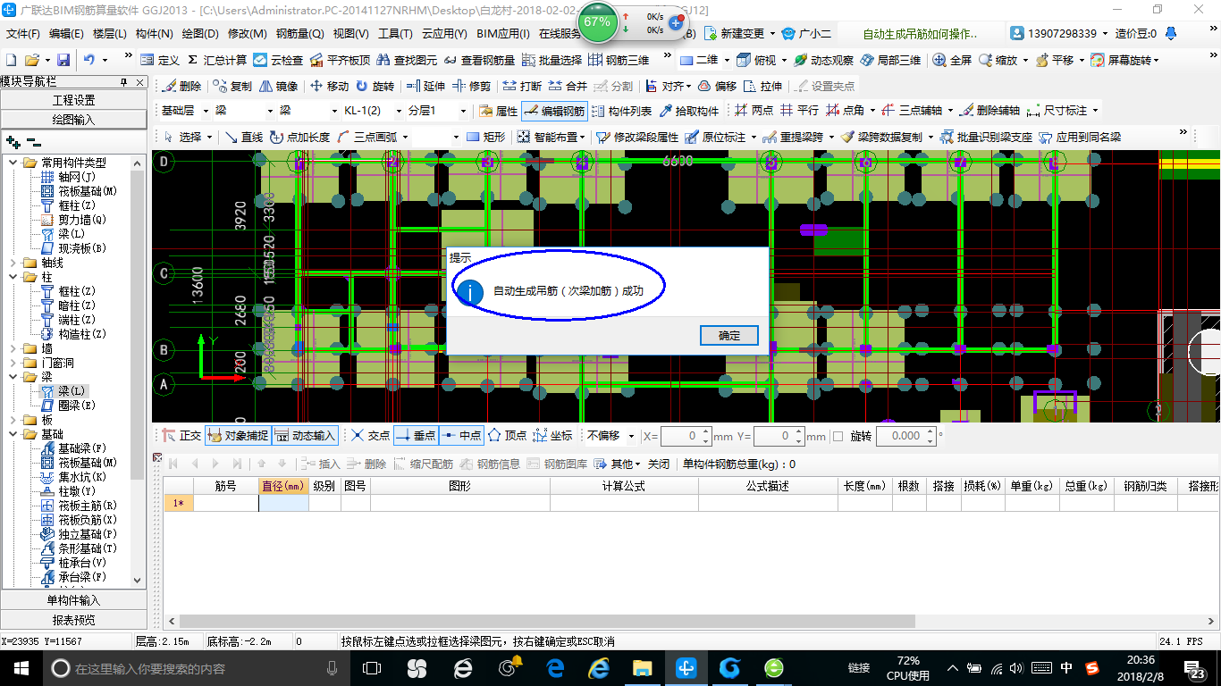Select the 移动 move tool
This screenshot has width=1221, height=686.
[329, 87]
